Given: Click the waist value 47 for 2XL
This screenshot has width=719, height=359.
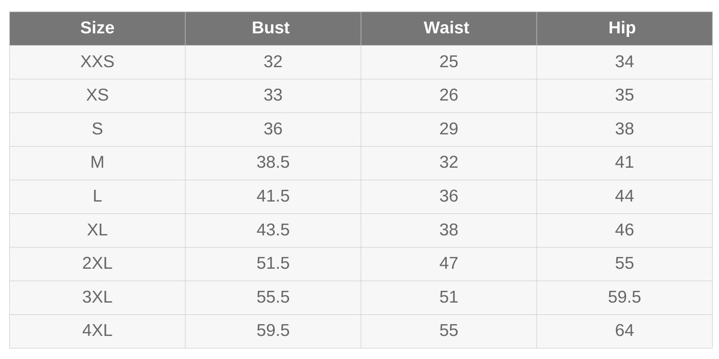Looking at the screenshot, I should pyautogui.click(x=448, y=264).
